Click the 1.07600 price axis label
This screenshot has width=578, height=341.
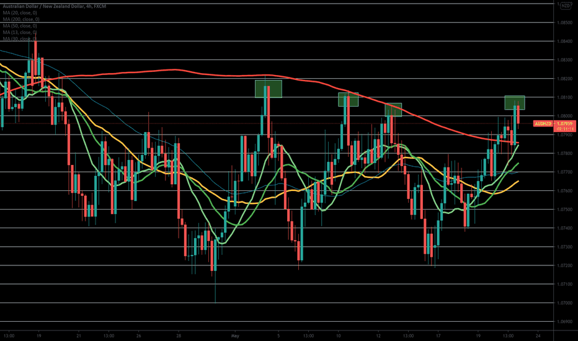[x=564, y=191]
